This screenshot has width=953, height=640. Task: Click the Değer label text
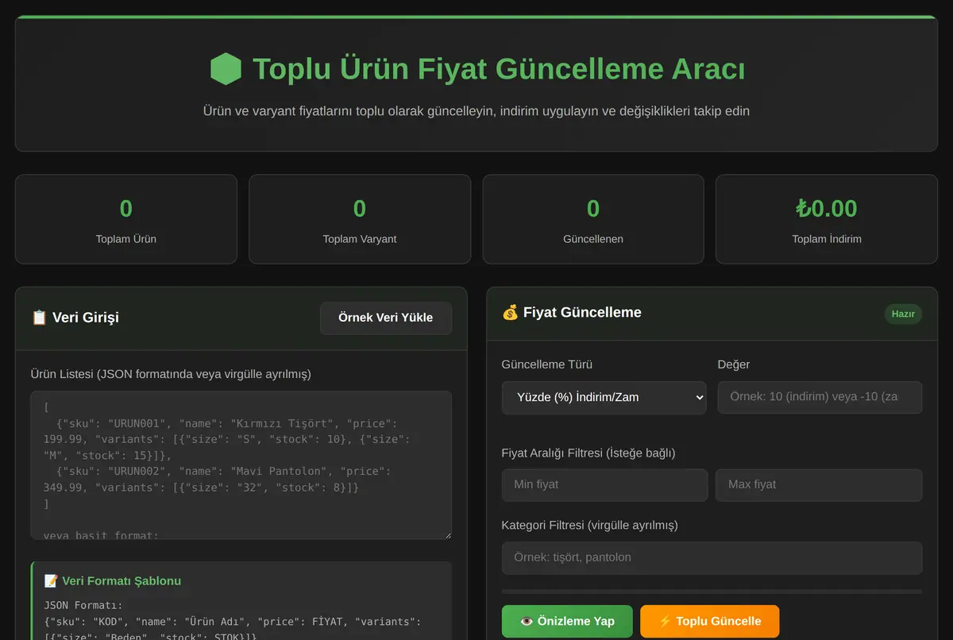pos(734,364)
